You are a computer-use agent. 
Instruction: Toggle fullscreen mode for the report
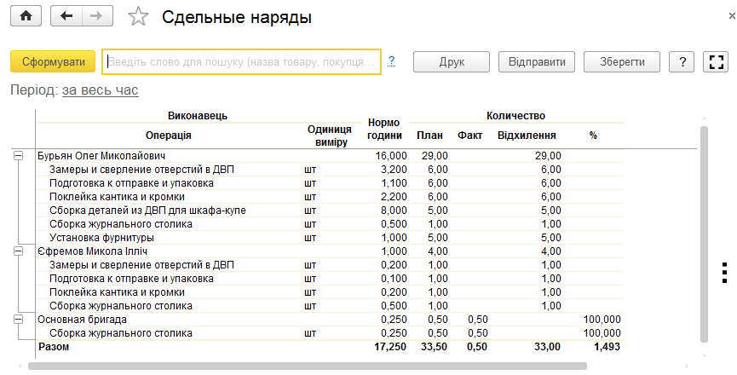point(716,61)
